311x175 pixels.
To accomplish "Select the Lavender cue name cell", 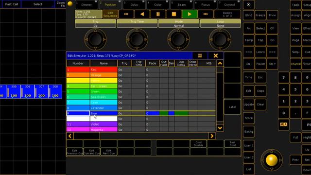I will coord(104,108).
